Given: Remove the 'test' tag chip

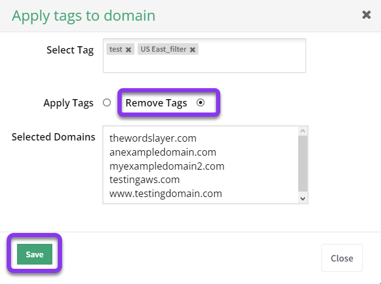Looking at the screenshot, I should click(128, 50).
